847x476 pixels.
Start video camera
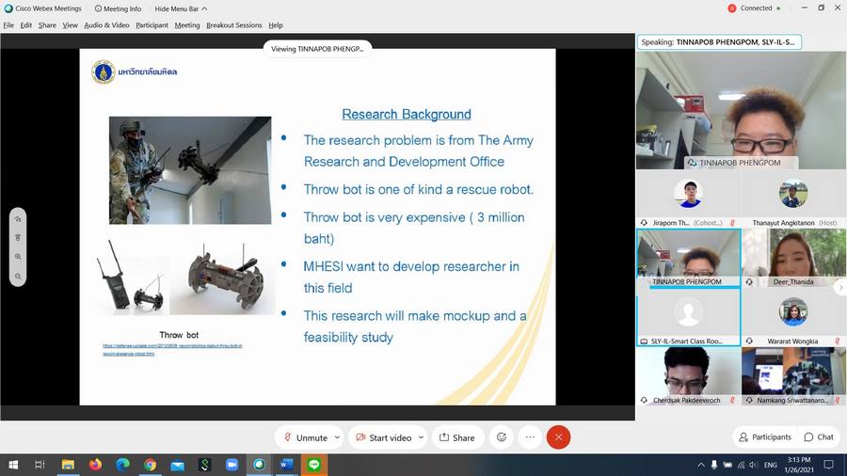point(382,437)
